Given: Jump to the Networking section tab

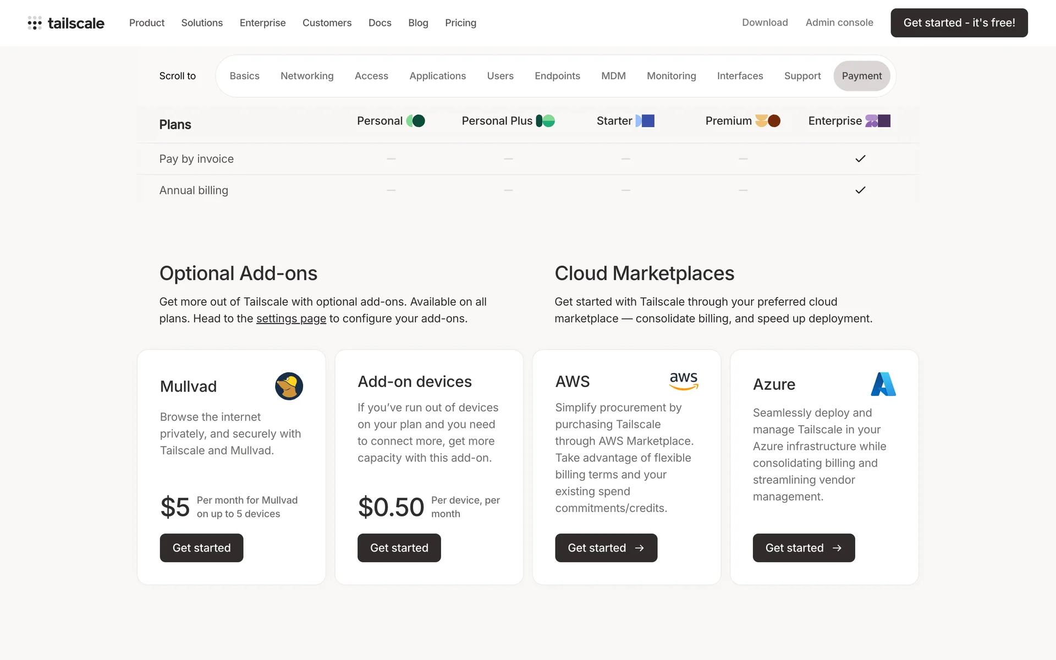Looking at the screenshot, I should click(x=307, y=76).
